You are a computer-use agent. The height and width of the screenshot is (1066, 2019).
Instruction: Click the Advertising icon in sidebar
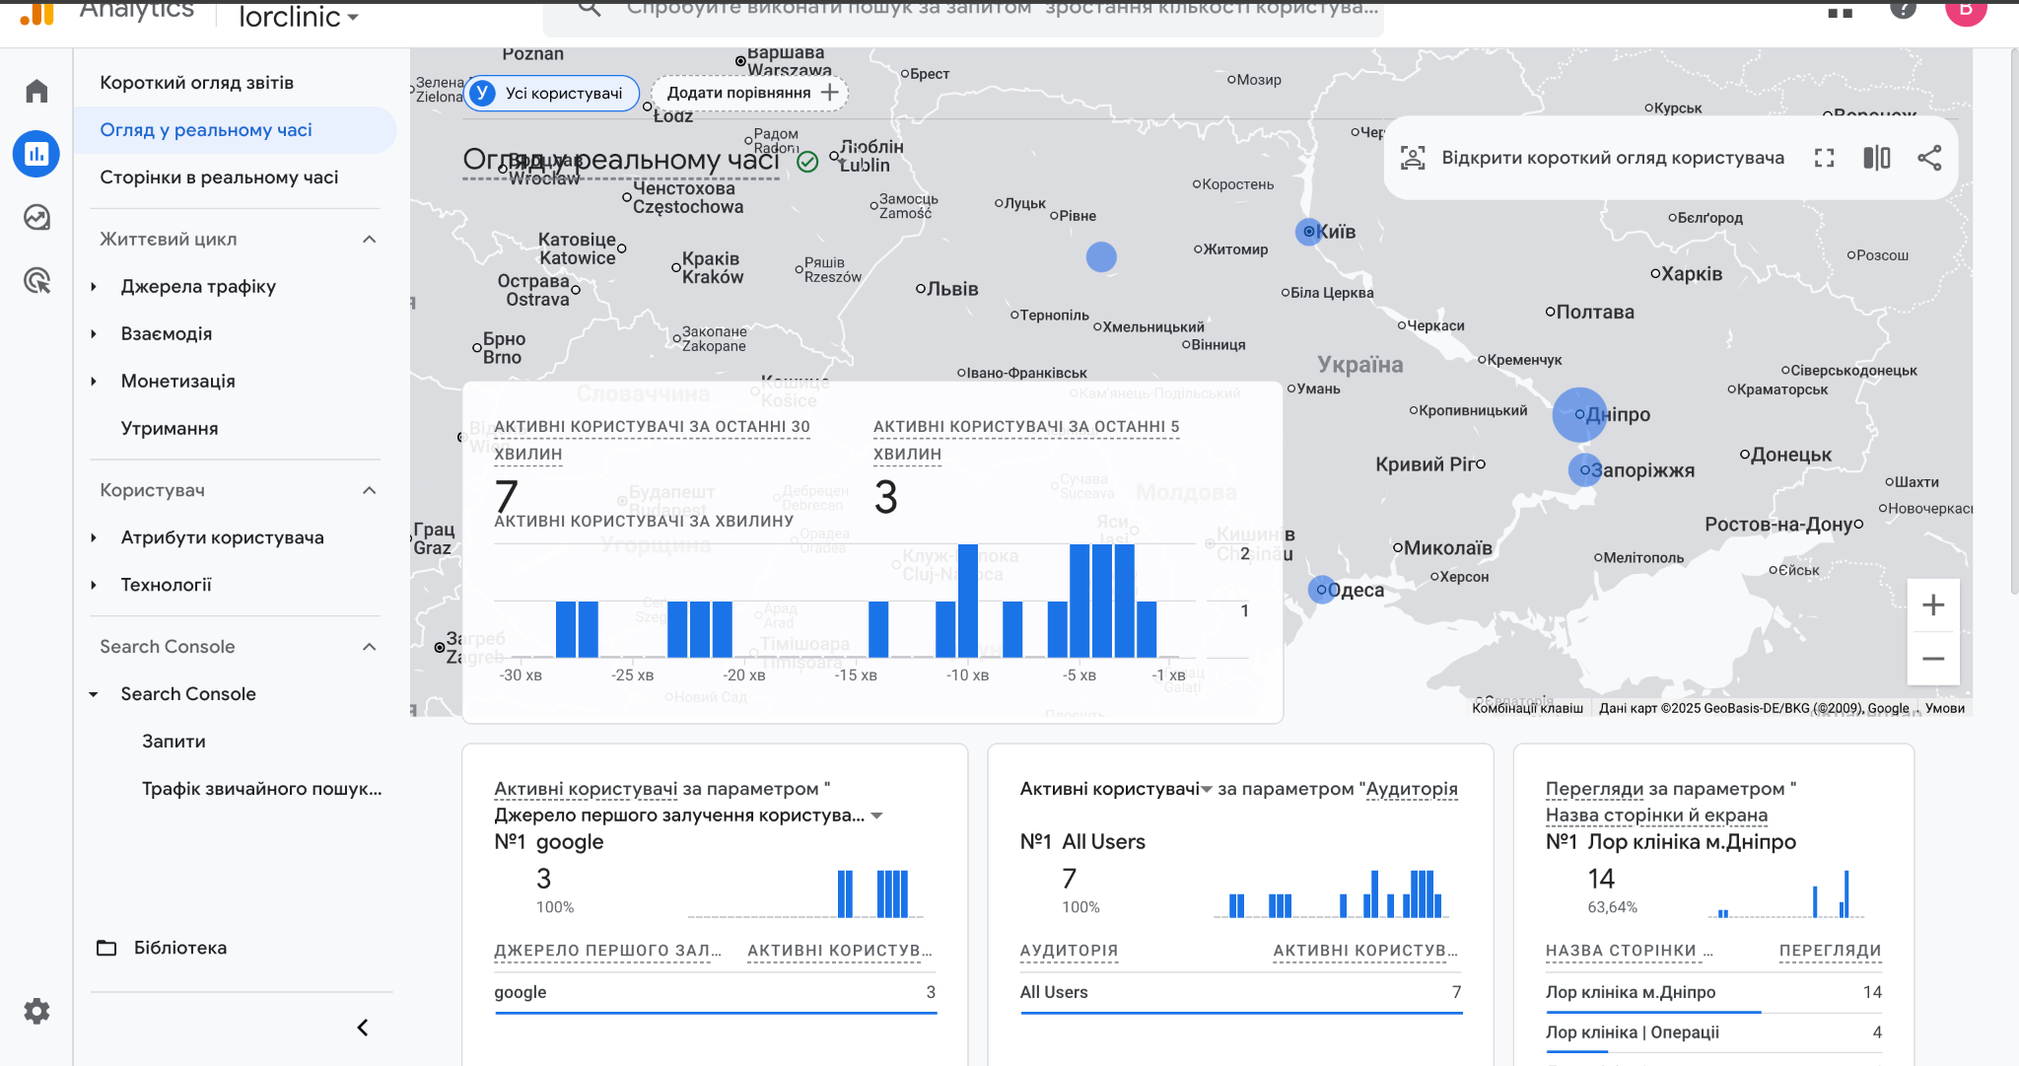[35, 283]
